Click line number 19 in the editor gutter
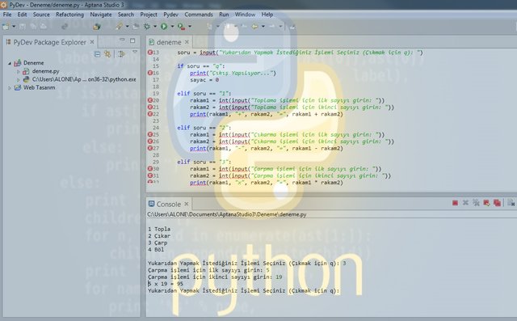The width and height of the screenshot is (517, 321). pyautogui.click(x=156, y=93)
